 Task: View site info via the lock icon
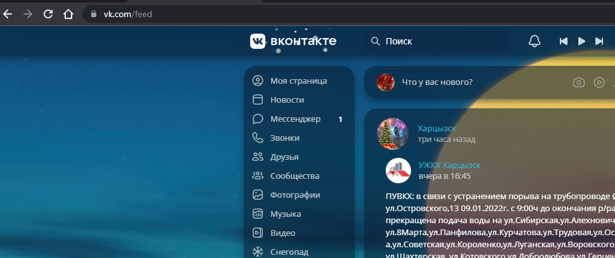click(x=93, y=14)
